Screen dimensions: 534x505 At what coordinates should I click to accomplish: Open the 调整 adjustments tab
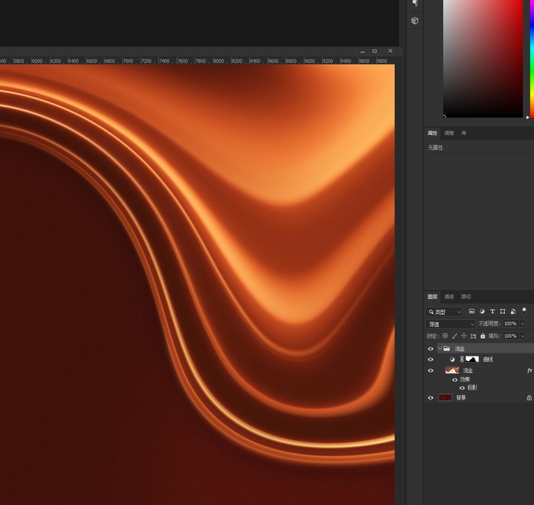pos(449,133)
